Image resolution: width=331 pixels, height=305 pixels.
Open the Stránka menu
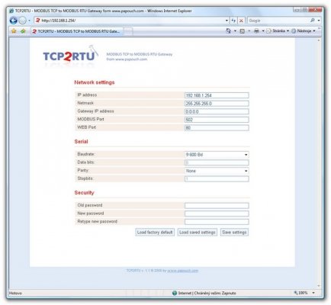click(278, 31)
